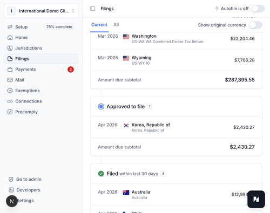Click the Australia flag icon
The image size is (270, 213).
(x=126, y=193)
